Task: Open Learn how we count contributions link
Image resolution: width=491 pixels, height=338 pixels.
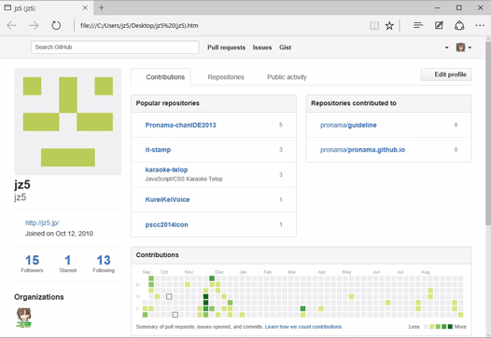Action: point(303,327)
